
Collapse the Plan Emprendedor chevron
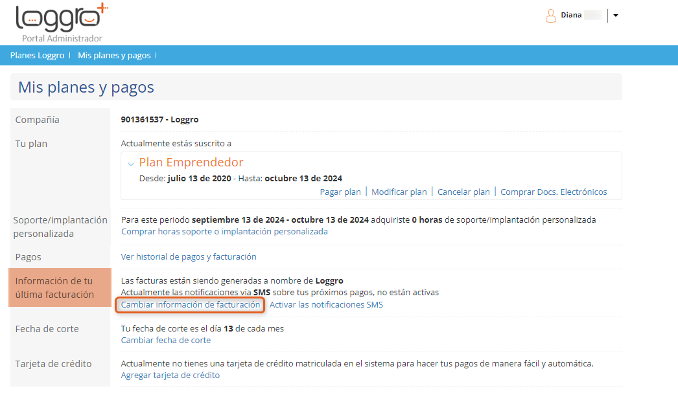(x=130, y=164)
